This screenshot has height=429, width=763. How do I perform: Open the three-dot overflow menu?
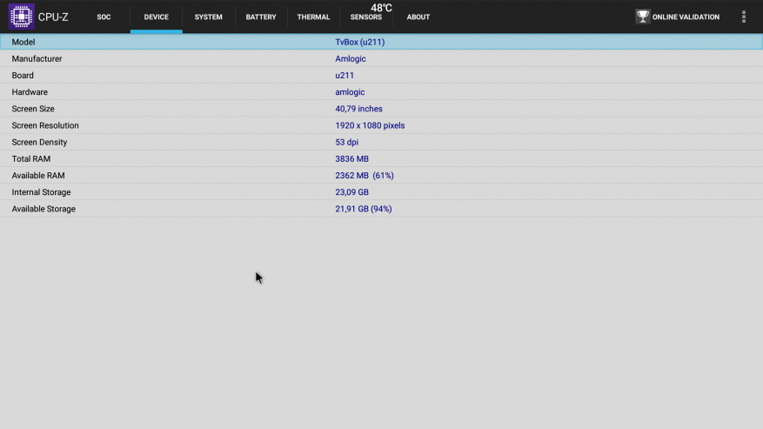coord(744,17)
